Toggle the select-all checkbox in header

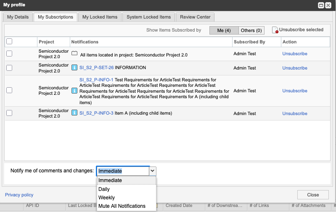tap(9, 41)
